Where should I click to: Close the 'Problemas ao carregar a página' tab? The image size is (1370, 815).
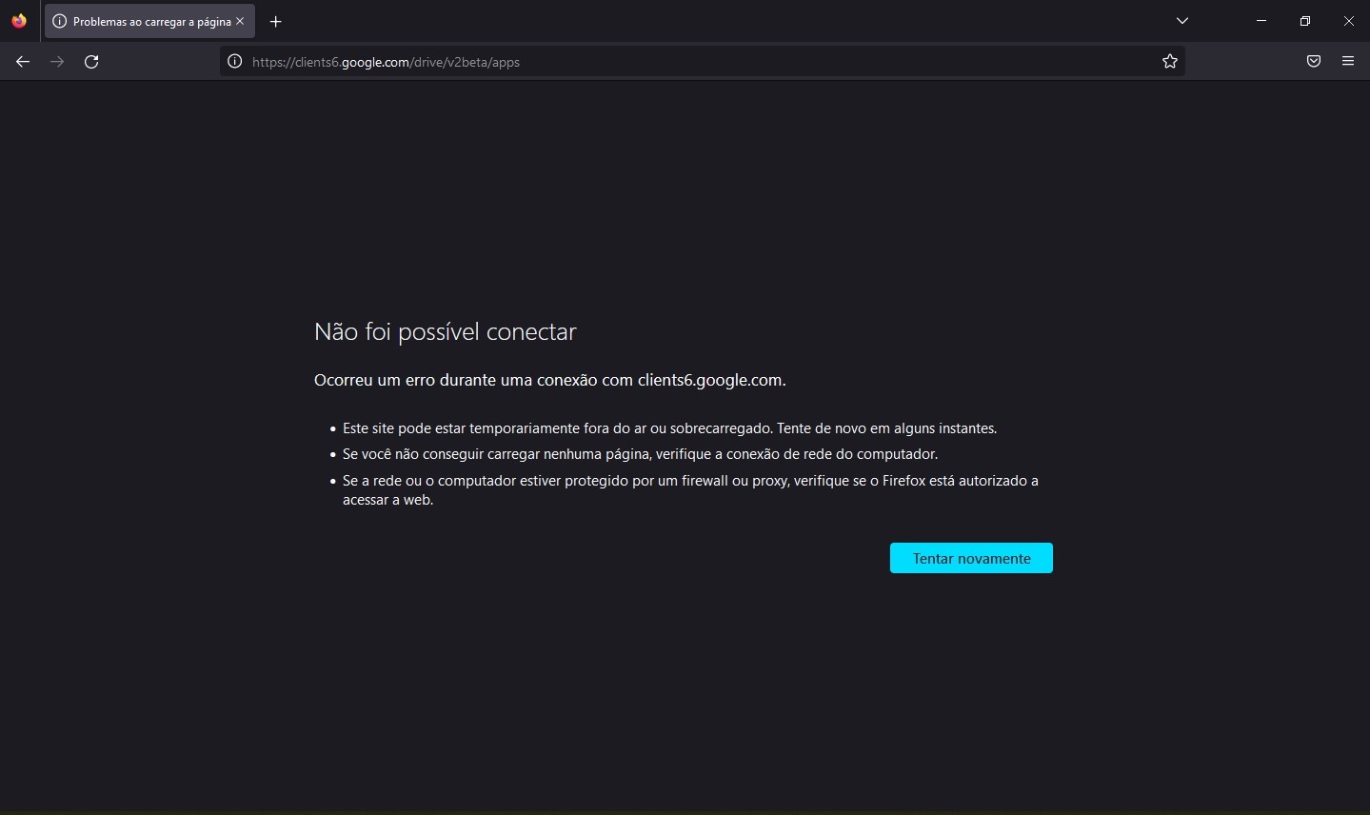point(240,21)
